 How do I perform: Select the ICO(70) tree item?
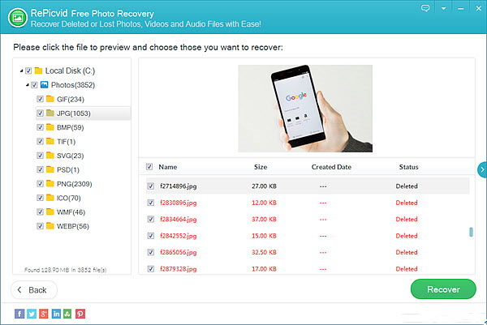click(x=69, y=198)
